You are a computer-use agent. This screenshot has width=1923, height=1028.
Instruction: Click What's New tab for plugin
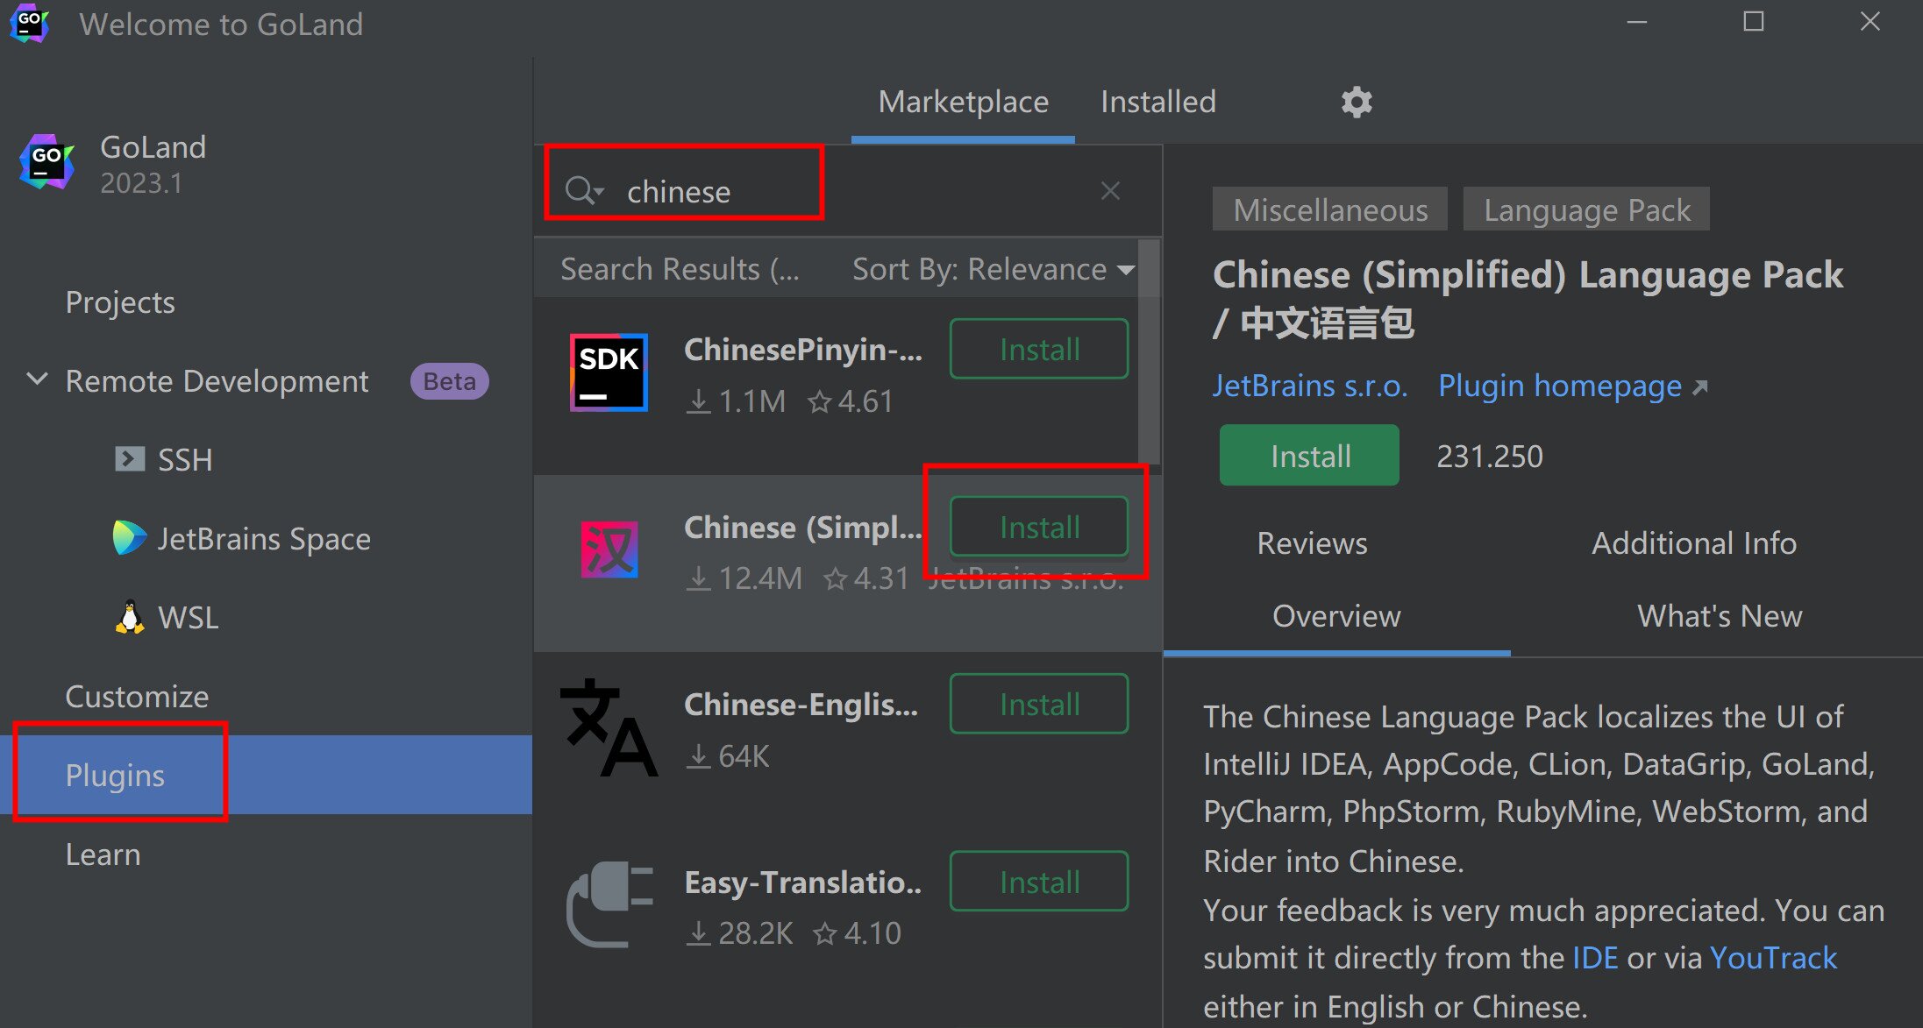(x=1717, y=616)
